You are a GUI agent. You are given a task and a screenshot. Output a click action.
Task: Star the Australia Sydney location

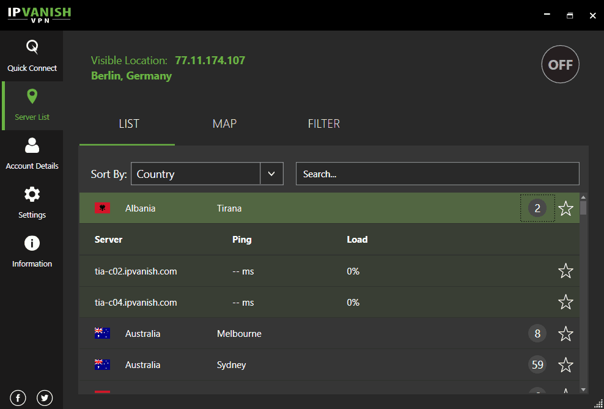pos(565,365)
